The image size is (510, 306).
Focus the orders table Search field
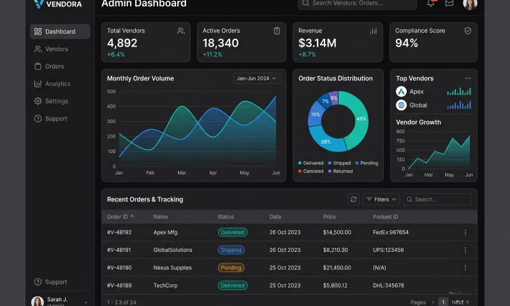437,200
